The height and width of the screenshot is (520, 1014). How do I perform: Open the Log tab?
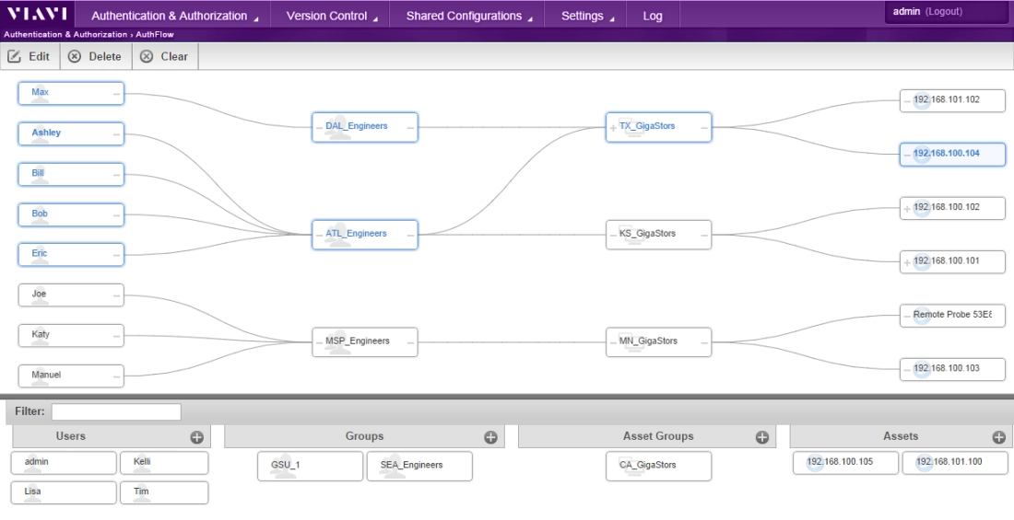click(x=653, y=16)
